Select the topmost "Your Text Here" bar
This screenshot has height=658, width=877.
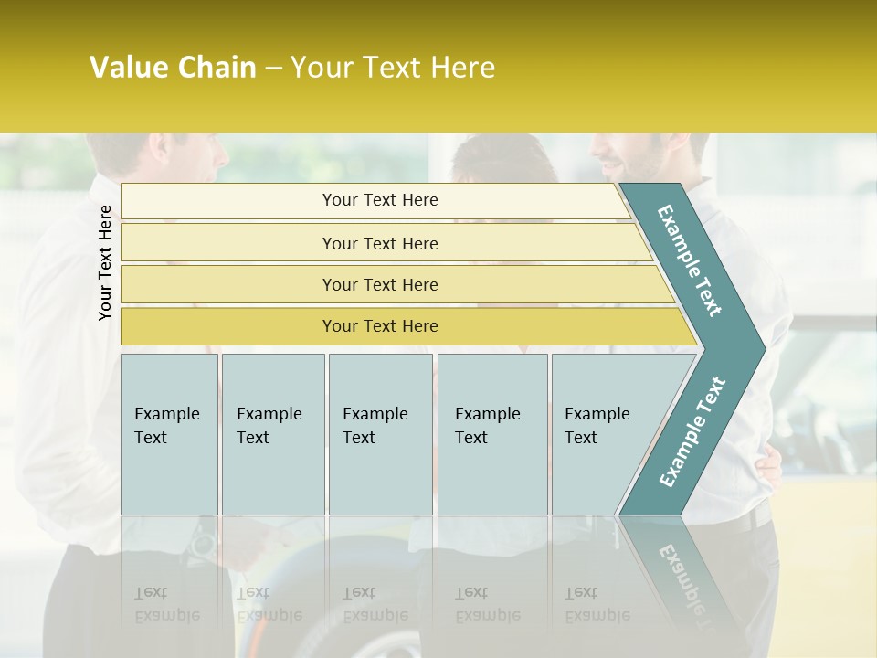(379, 200)
